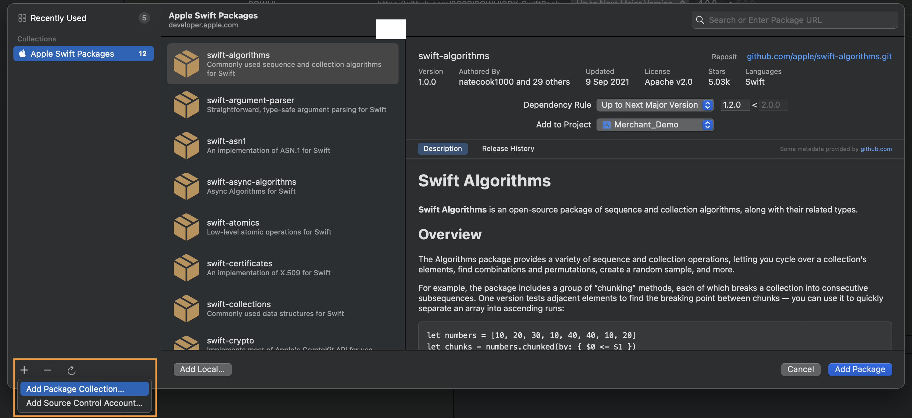This screenshot has height=418, width=912.
Task: Select Apple Swift Packages collection
Action: click(x=84, y=53)
